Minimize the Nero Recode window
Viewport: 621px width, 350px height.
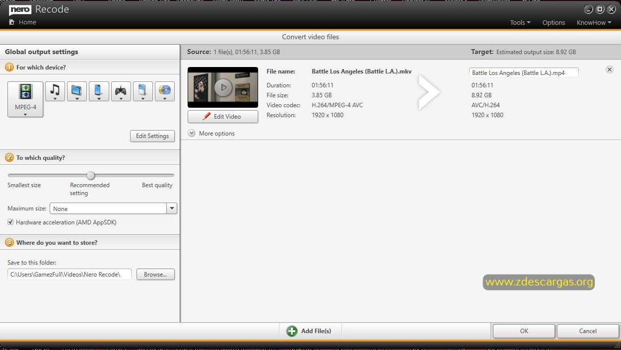point(589,9)
